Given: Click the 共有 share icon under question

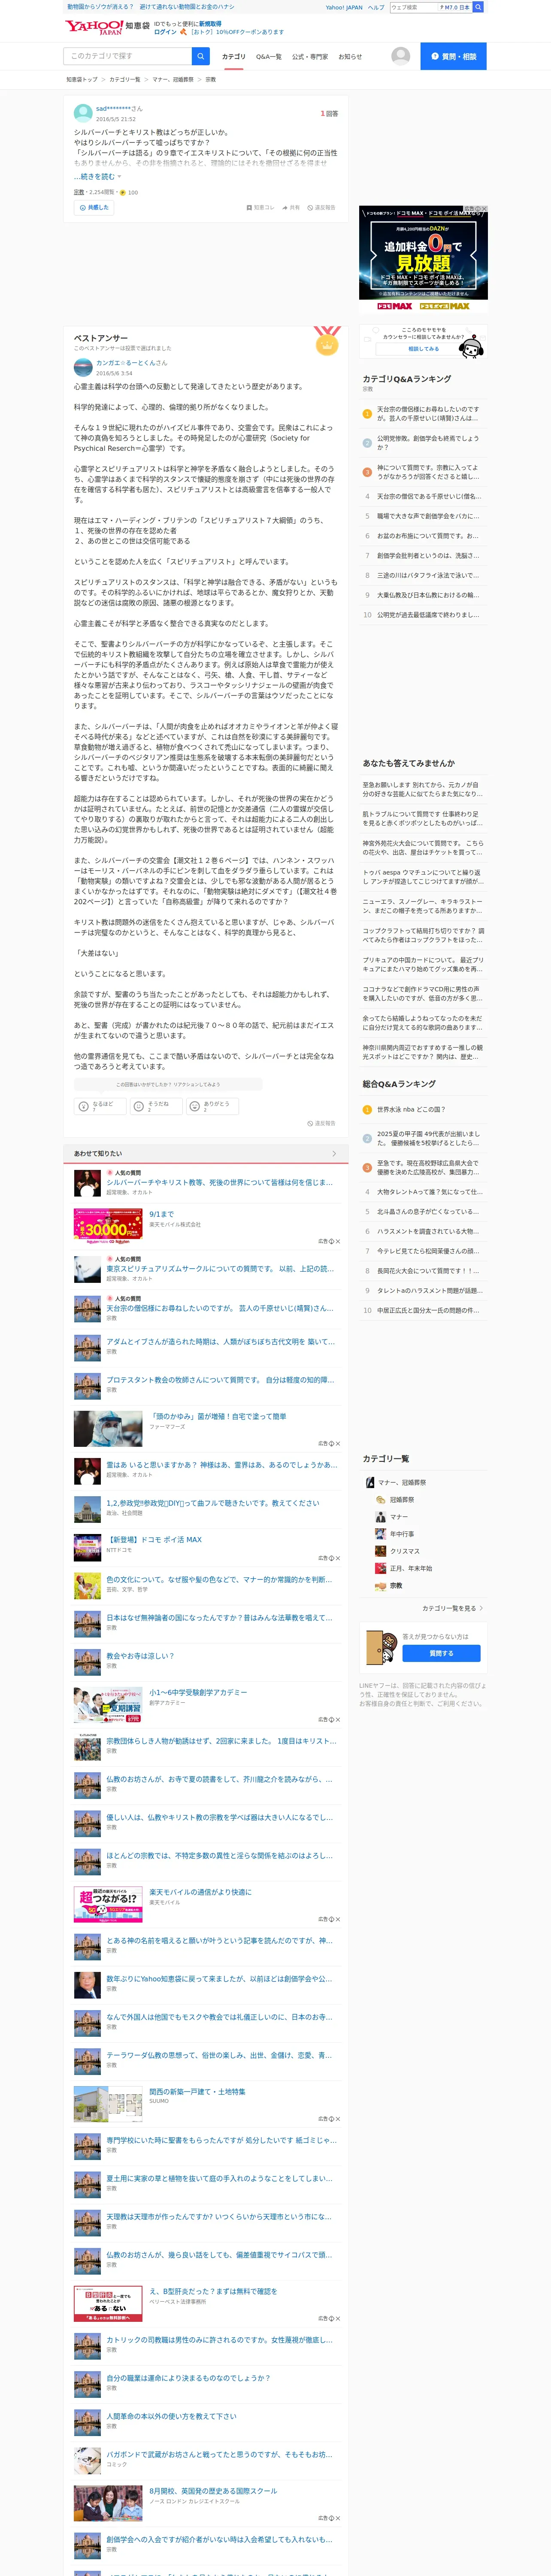Looking at the screenshot, I should point(285,208).
